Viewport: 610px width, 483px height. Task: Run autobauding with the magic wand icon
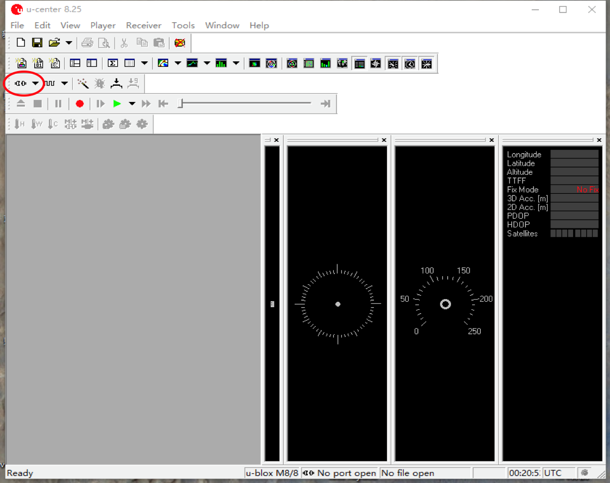click(82, 83)
